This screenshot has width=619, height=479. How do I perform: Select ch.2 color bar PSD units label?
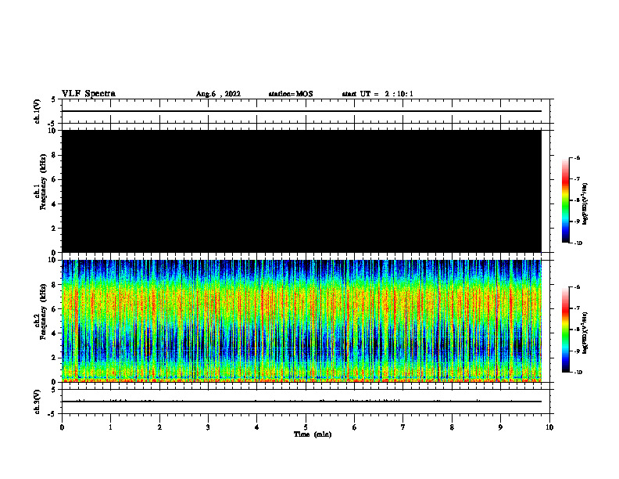click(x=585, y=333)
